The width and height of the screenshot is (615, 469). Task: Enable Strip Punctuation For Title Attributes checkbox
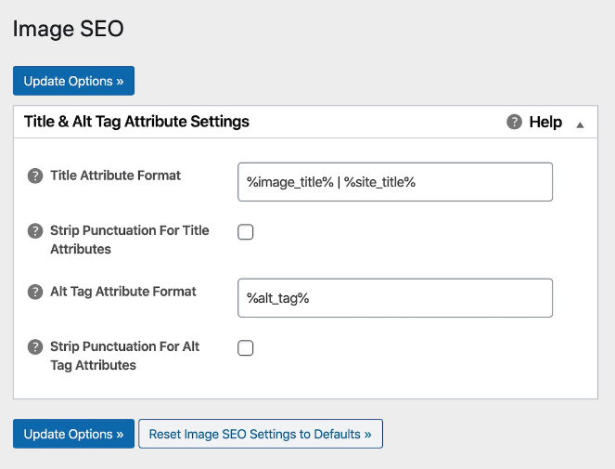click(246, 232)
